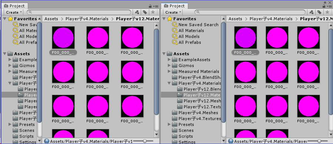Image resolution: width=333 pixels, height=144 pixels.
Task: Select Player子v4.Textures folder in right window
Action: (200, 119)
